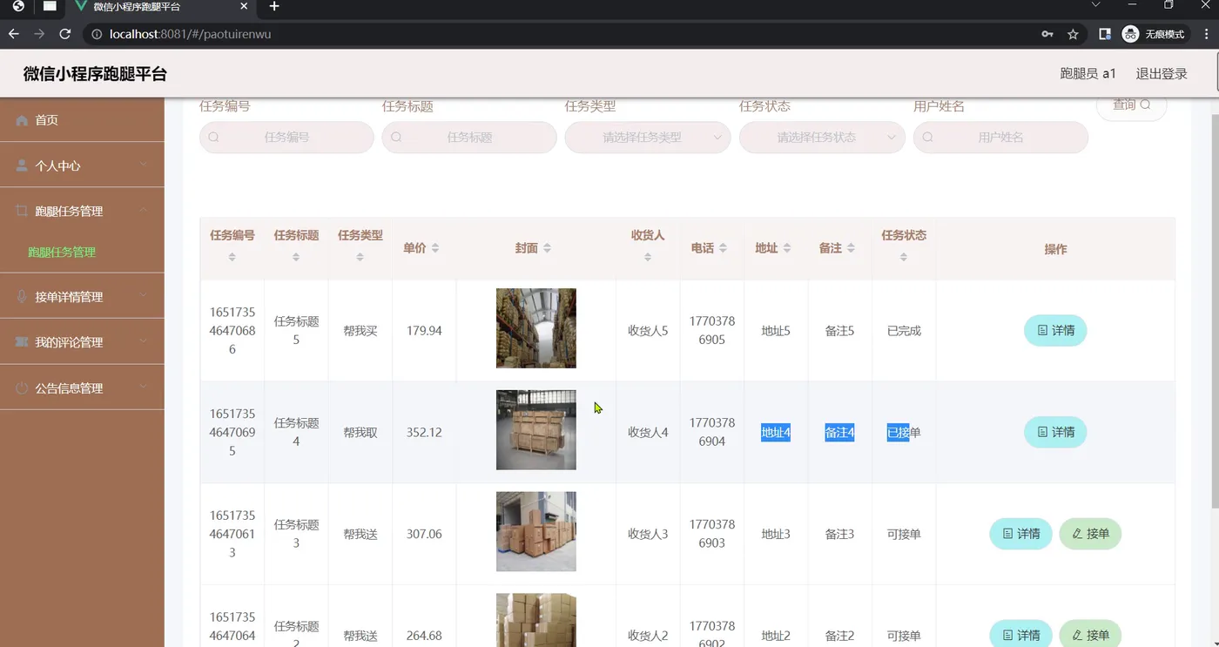
Task: Expand 我的评论管理 sidebar menu
Action: pos(82,342)
